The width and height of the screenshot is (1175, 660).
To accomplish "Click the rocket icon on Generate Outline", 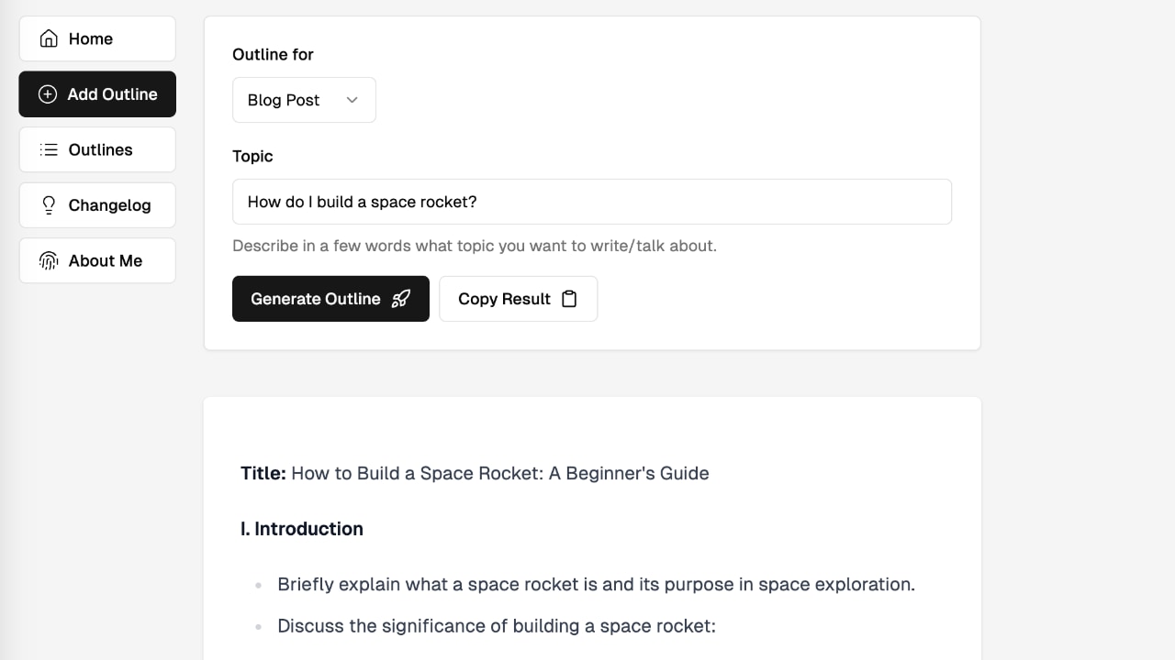I will (400, 299).
